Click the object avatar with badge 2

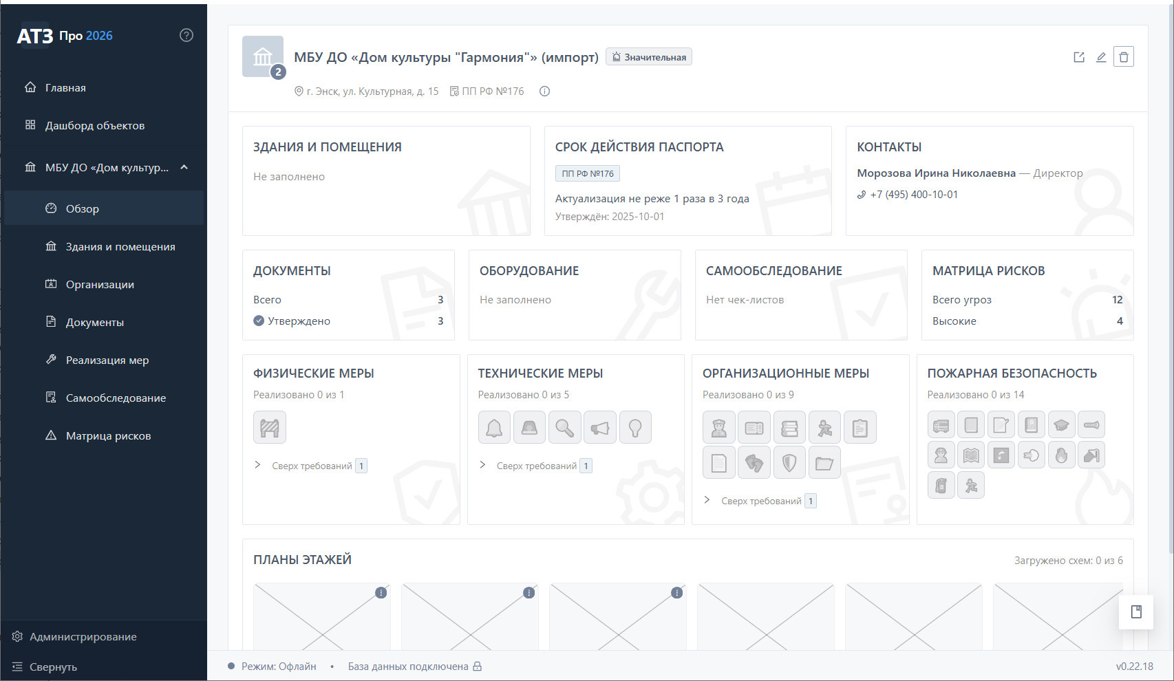pos(264,57)
